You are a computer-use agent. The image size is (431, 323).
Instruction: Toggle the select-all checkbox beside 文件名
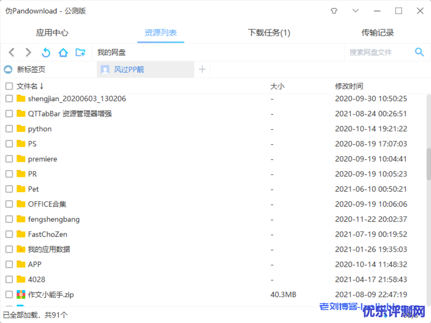9,86
